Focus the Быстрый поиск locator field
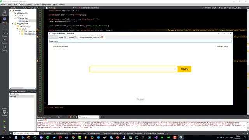This screenshot has width=249, height=140. point(26,133)
